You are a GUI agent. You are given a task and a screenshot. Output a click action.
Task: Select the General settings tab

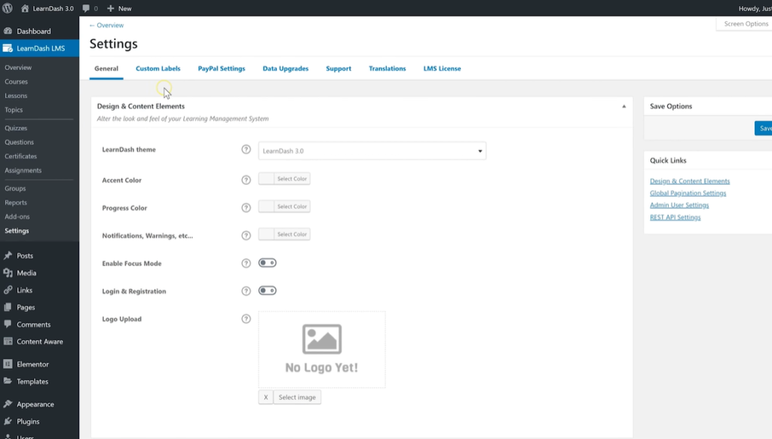106,69
